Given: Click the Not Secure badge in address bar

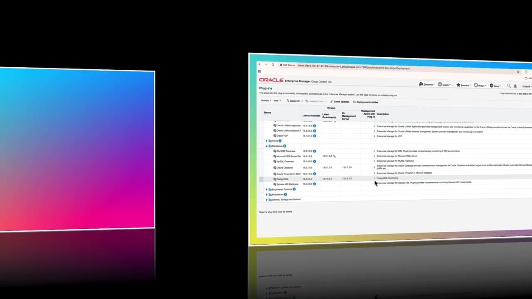Looking at the screenshot, I should click(x=288, y=65).
